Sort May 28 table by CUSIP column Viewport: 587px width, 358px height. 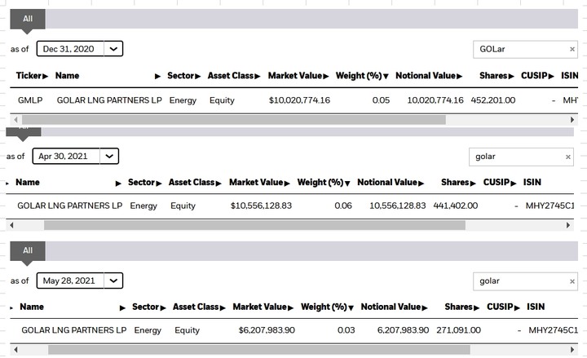[x=503, y=307]
